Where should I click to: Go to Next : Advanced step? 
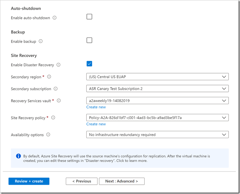coord(122,181)
